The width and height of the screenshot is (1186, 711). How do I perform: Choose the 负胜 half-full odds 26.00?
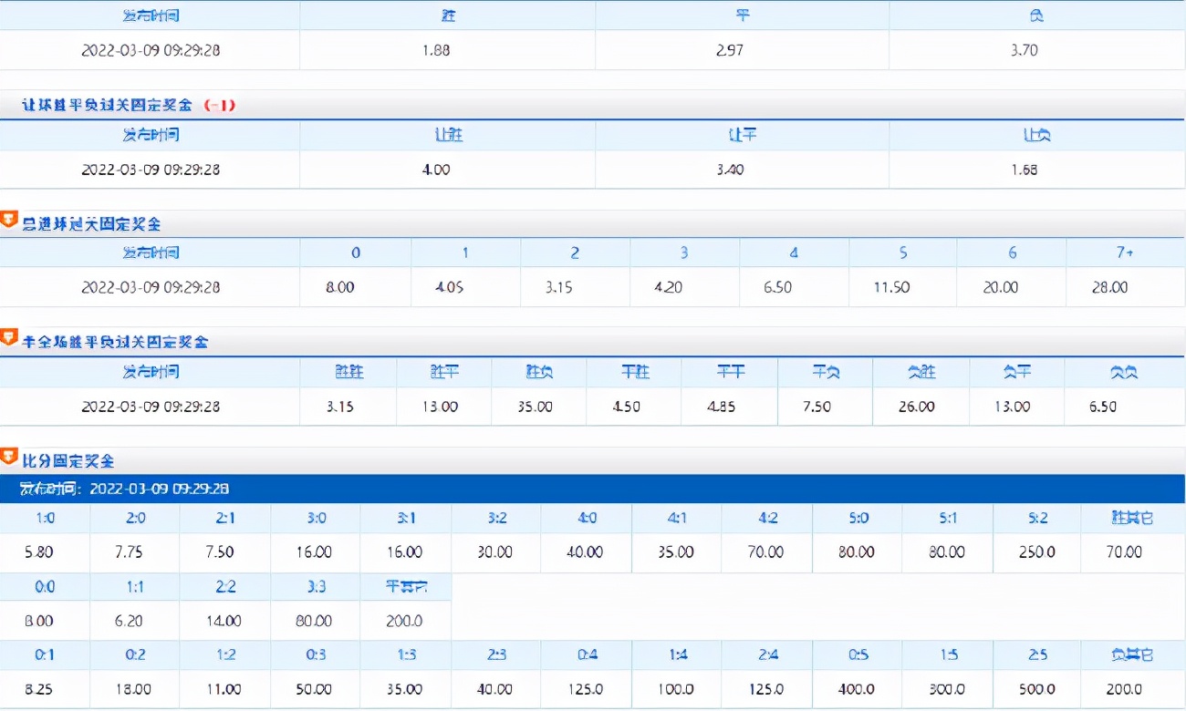pyautogui.click(x=915, y=407)
